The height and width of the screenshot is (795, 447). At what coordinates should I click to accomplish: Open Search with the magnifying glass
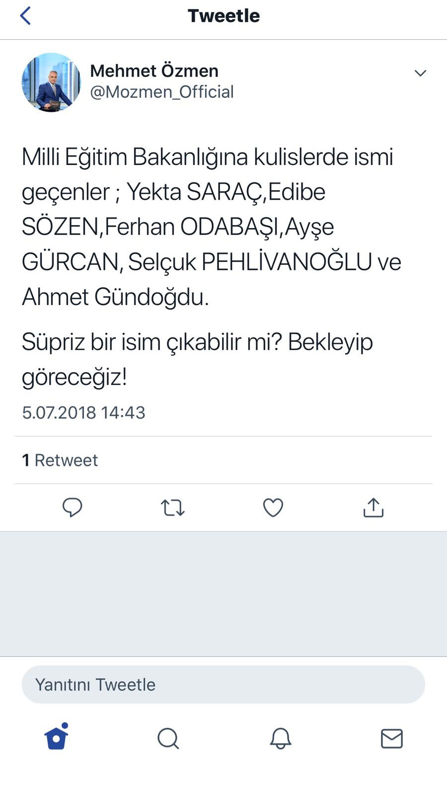tap(168, 738)
